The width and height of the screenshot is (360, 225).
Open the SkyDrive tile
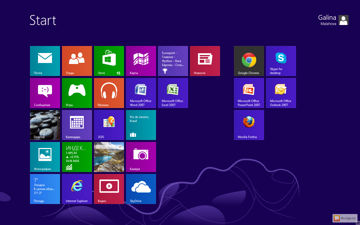(141, 189)
